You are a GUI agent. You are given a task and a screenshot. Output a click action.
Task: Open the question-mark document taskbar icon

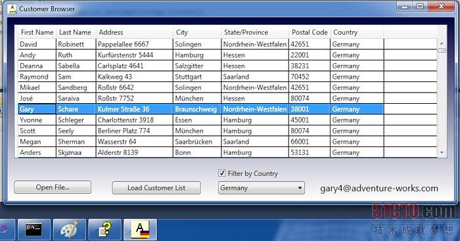(x=104, y=230)
